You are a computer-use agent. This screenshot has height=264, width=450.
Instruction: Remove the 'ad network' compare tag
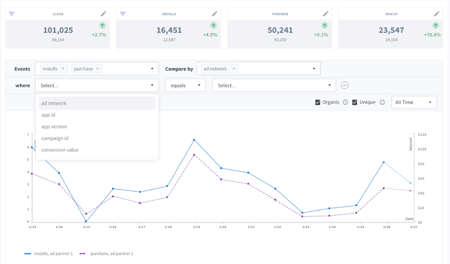(x=234, y=69)
